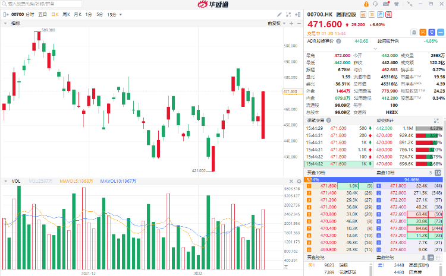This screenshot has height=276, width=446.
Task: Open VOL indicator settings gear
Action: coord(299,181)
